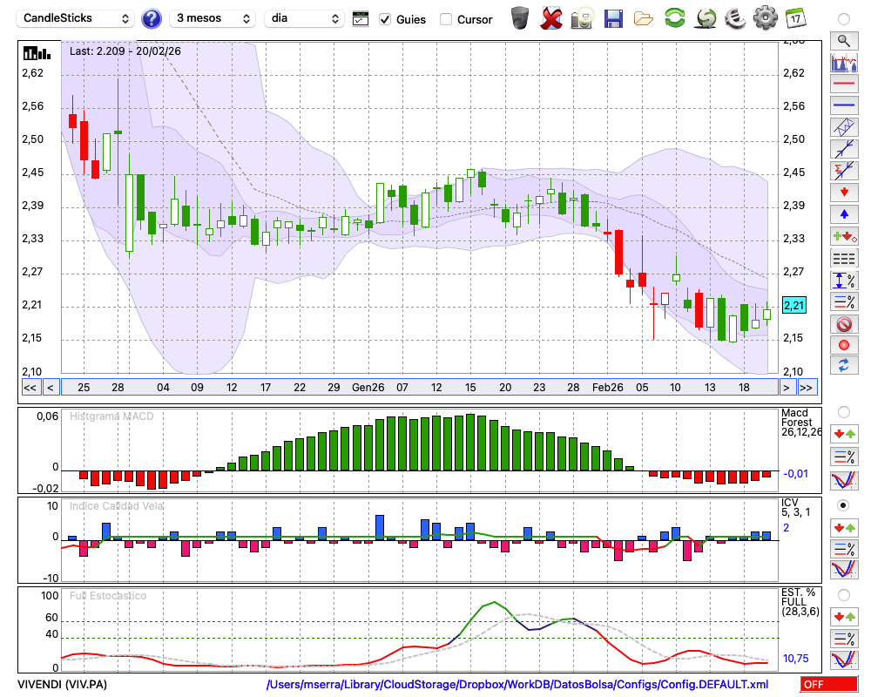The image size is (871, 697).
Task: Expand the dia interval dropdown
Action: (305, 18)
